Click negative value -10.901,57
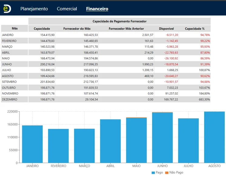Viewport: 226px width, 178px height. (x=171, y=82)
